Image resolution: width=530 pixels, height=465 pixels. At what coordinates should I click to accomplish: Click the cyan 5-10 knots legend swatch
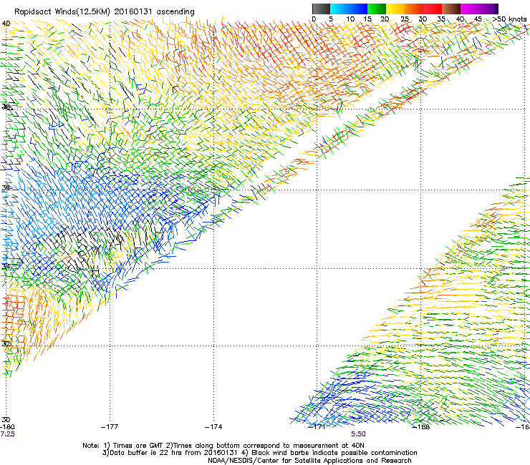click(x=339, y=9)
